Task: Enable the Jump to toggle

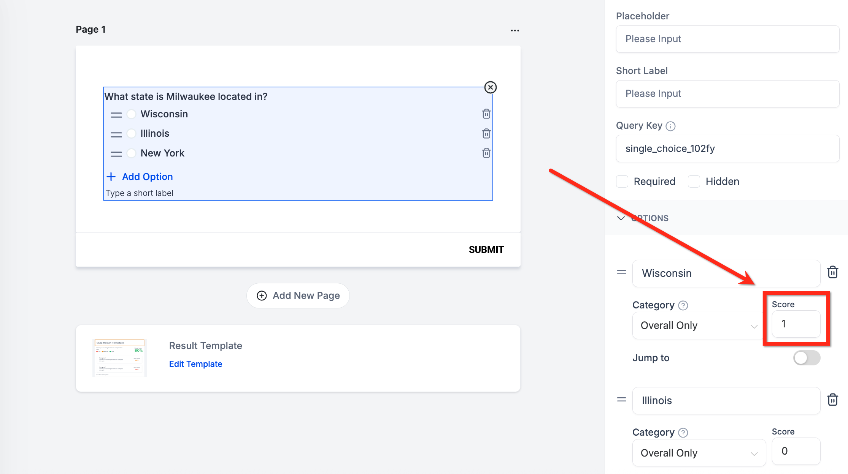Action: (x=806, y=358)
